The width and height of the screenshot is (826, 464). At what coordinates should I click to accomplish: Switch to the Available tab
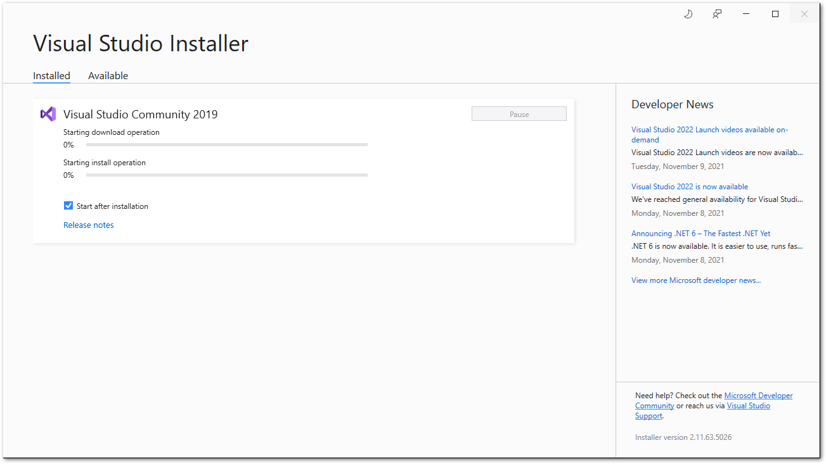pos(108,75)
